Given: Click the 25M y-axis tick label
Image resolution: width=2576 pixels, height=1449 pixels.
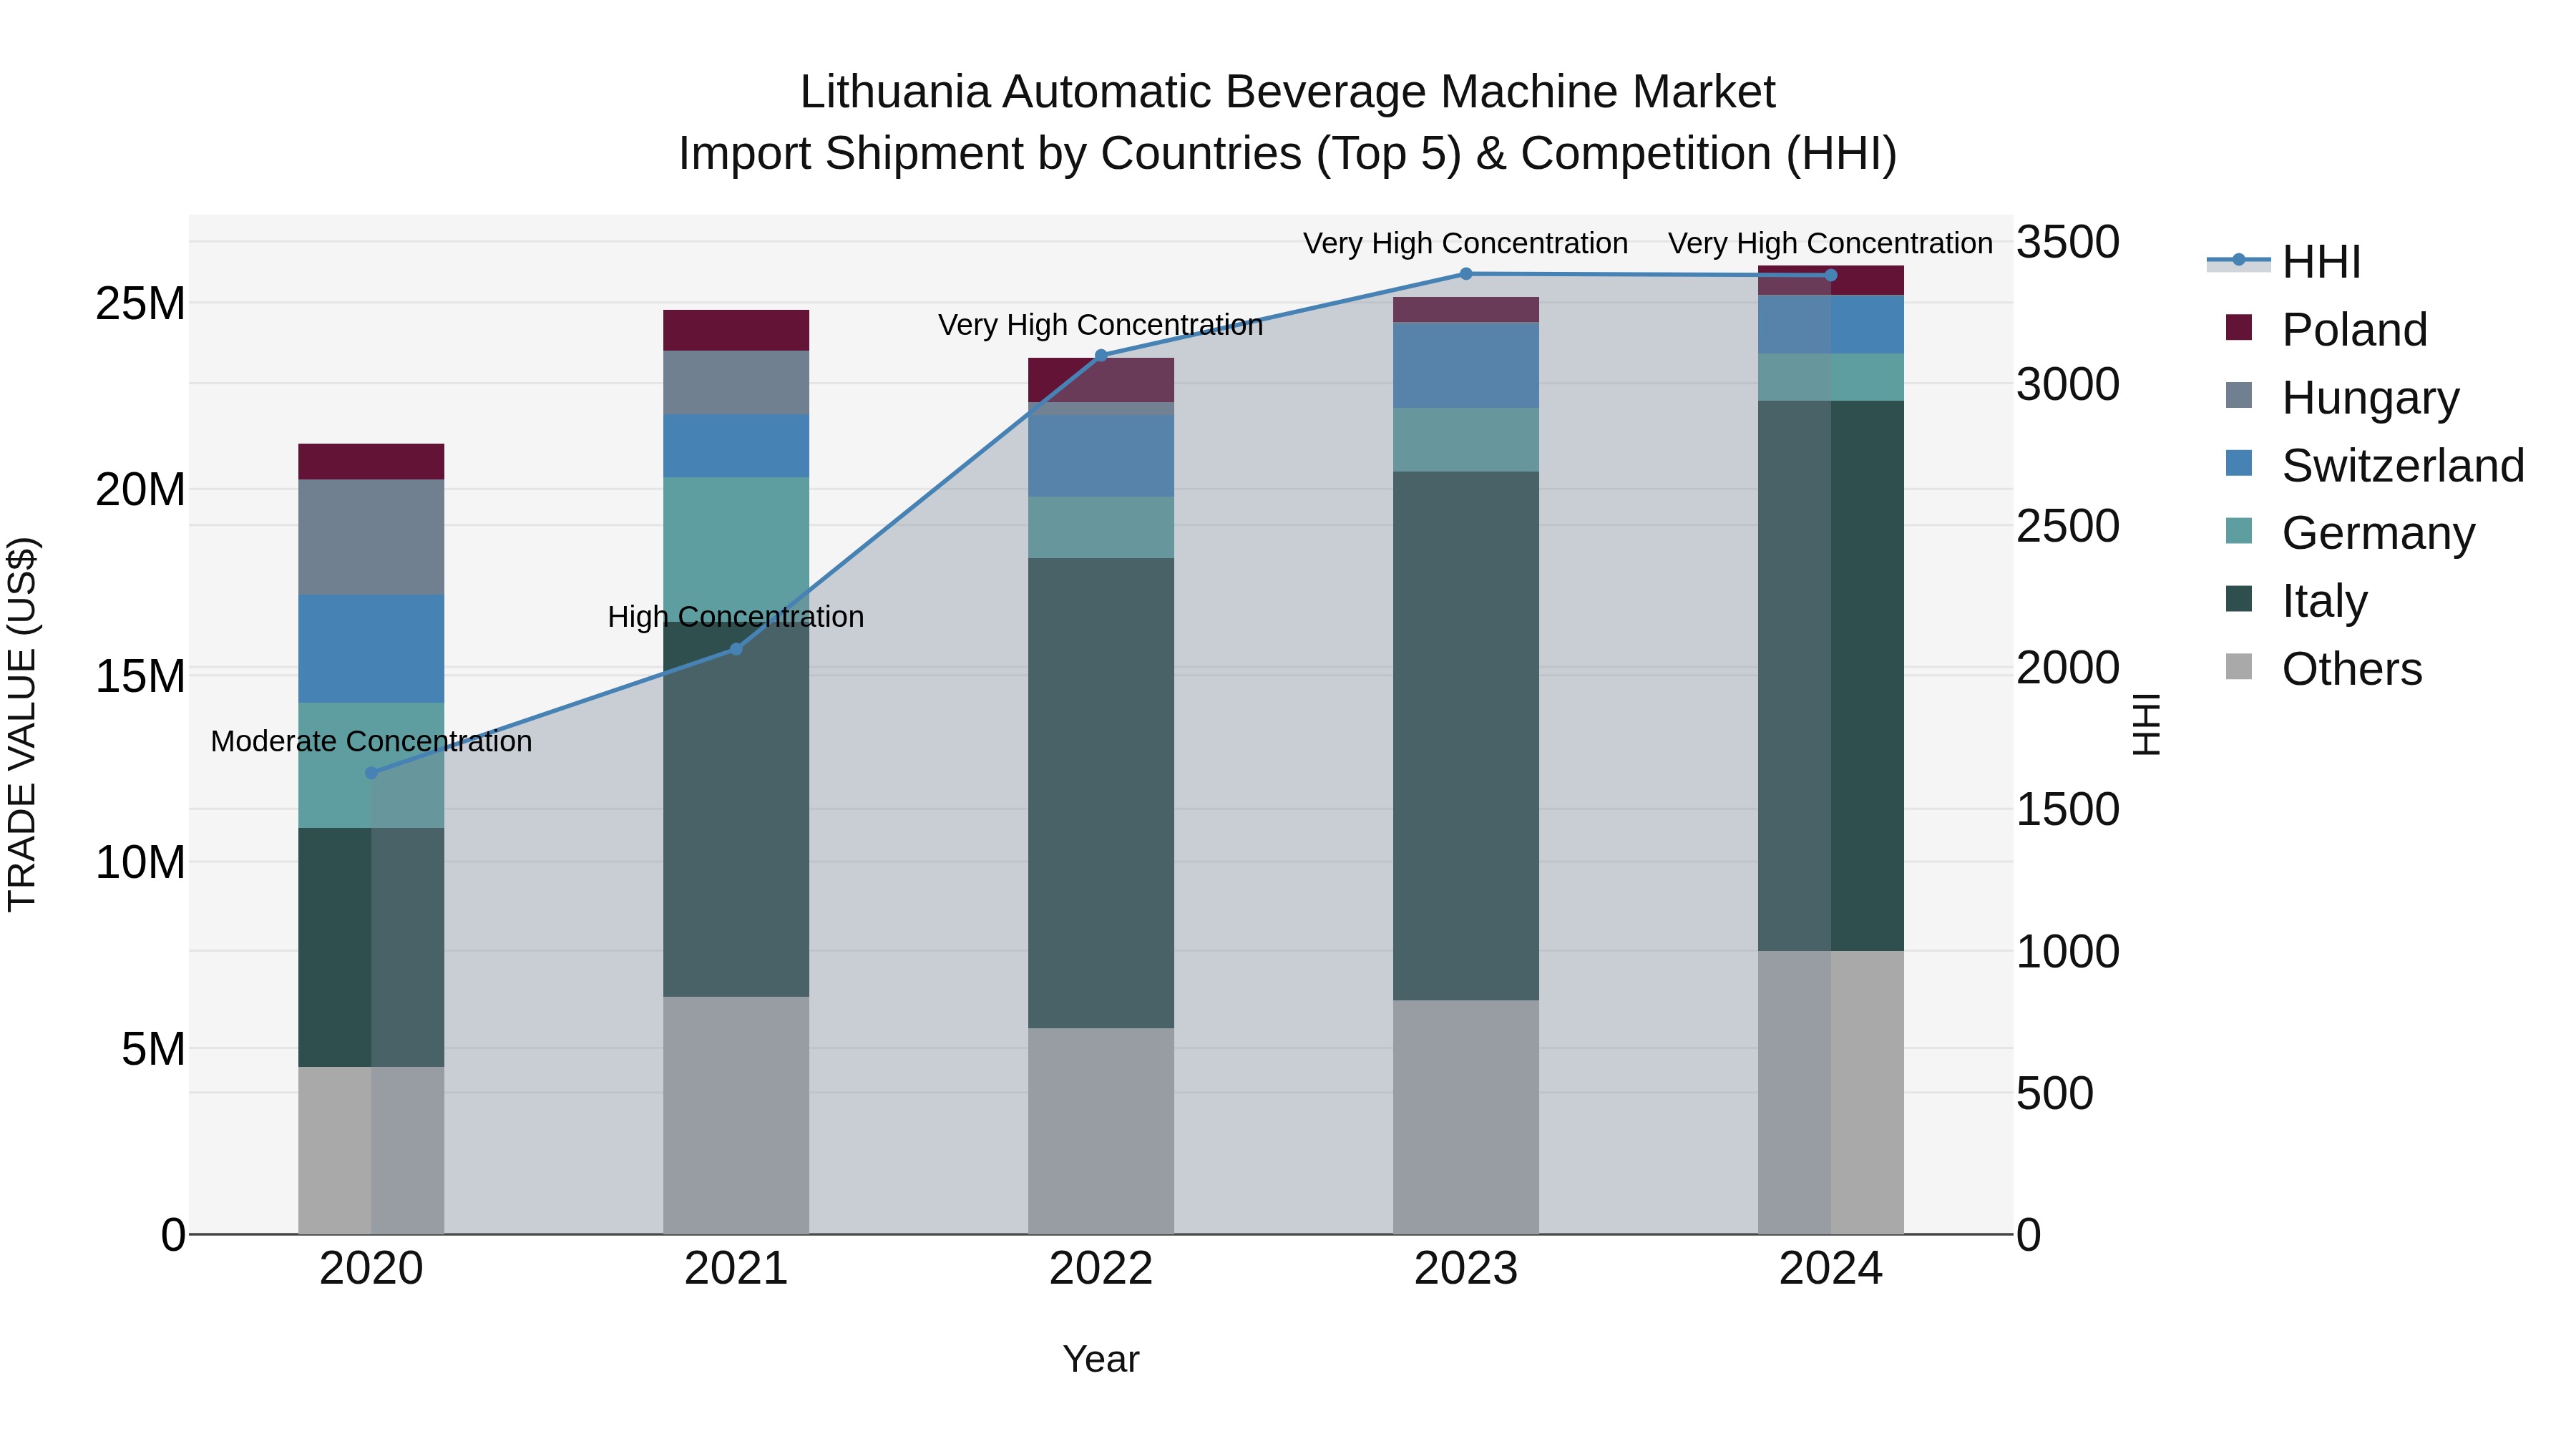Looking at the screenshot, I should coord(141,303).
